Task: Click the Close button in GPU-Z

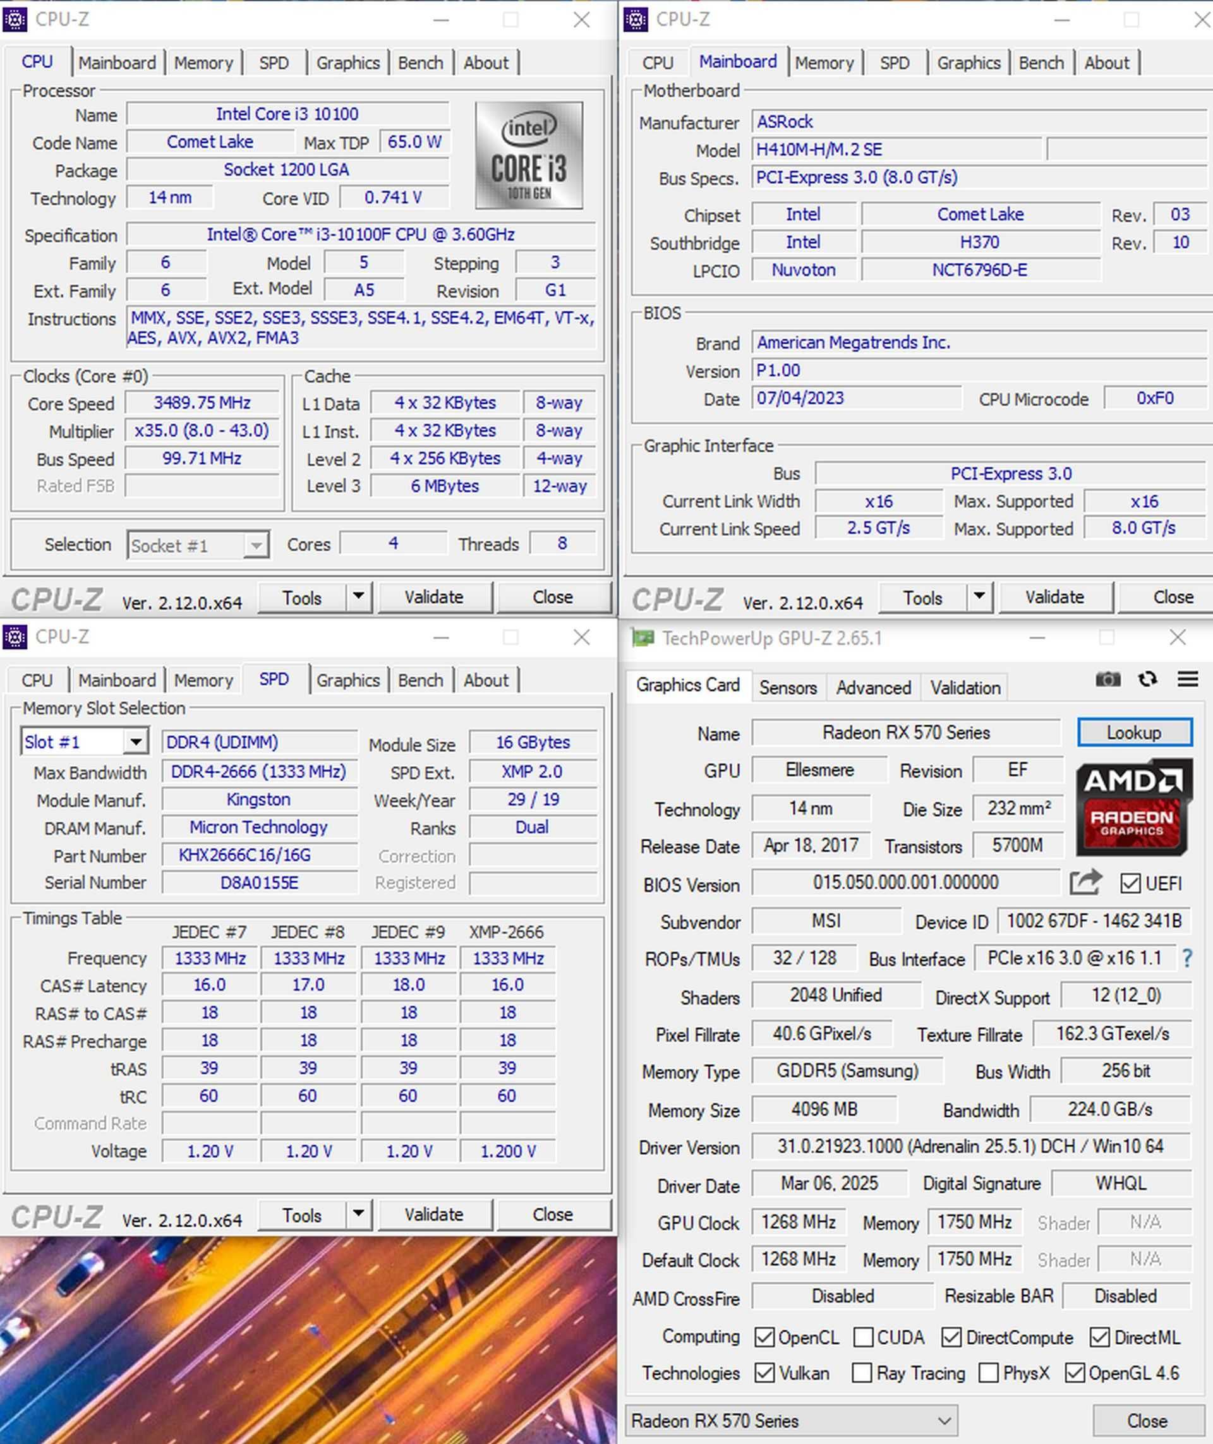Action: (1147, 1421)
